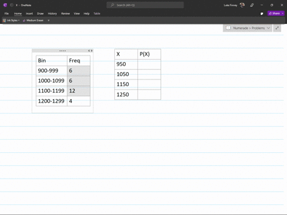Image resolution: width=287 pixels, height=215 pixels.
Task: Open the ribbon display options chevron
Action: tap(48, 20)
